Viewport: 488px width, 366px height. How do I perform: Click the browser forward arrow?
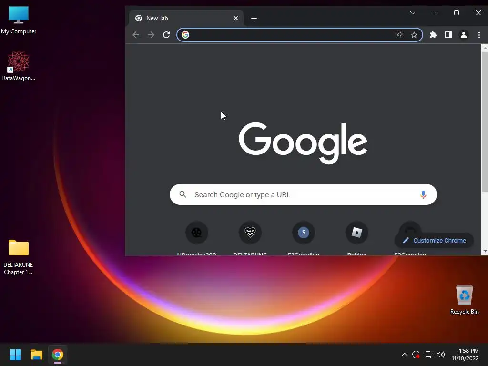point(151,35)
